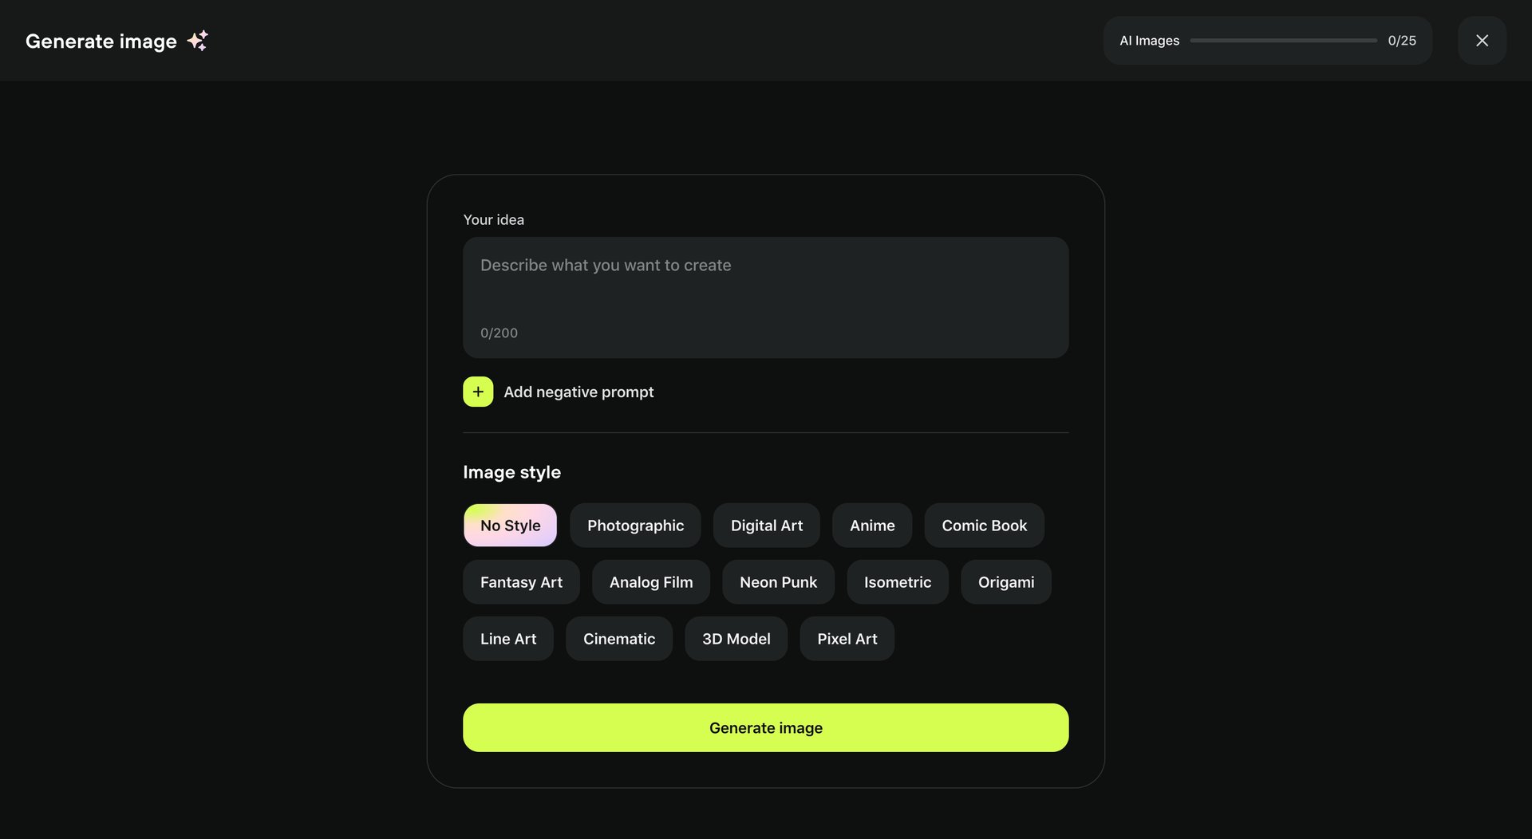The height and width of the screenshot is (839, 1532).
Task: Choose the Anime style chip
Action: click(x=871, y=526)
